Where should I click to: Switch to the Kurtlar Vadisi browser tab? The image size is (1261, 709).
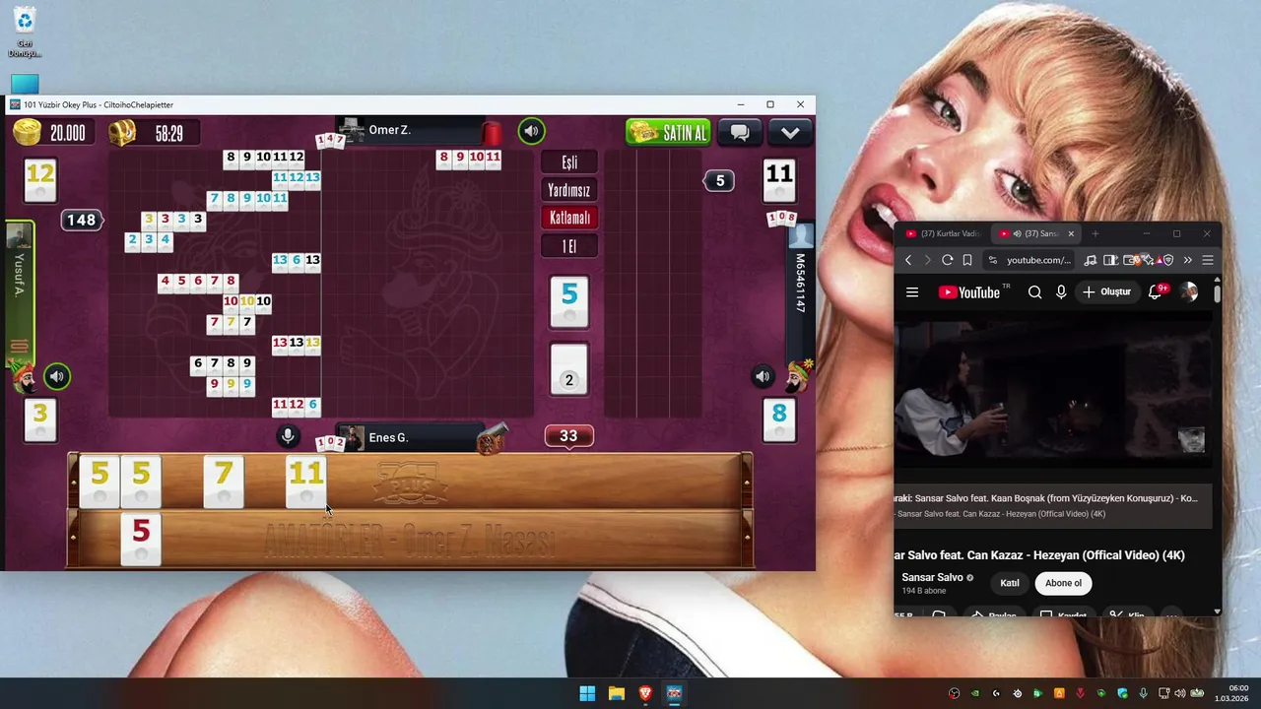click(943, 233)
